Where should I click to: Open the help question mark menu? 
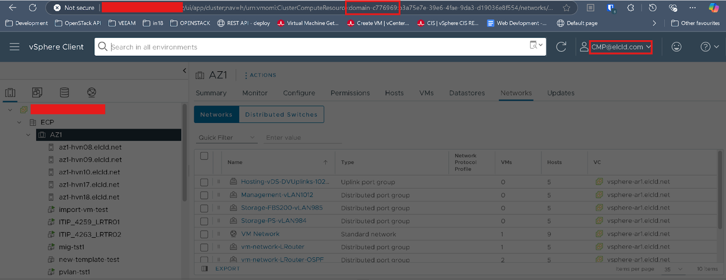[x=710, y=47]
